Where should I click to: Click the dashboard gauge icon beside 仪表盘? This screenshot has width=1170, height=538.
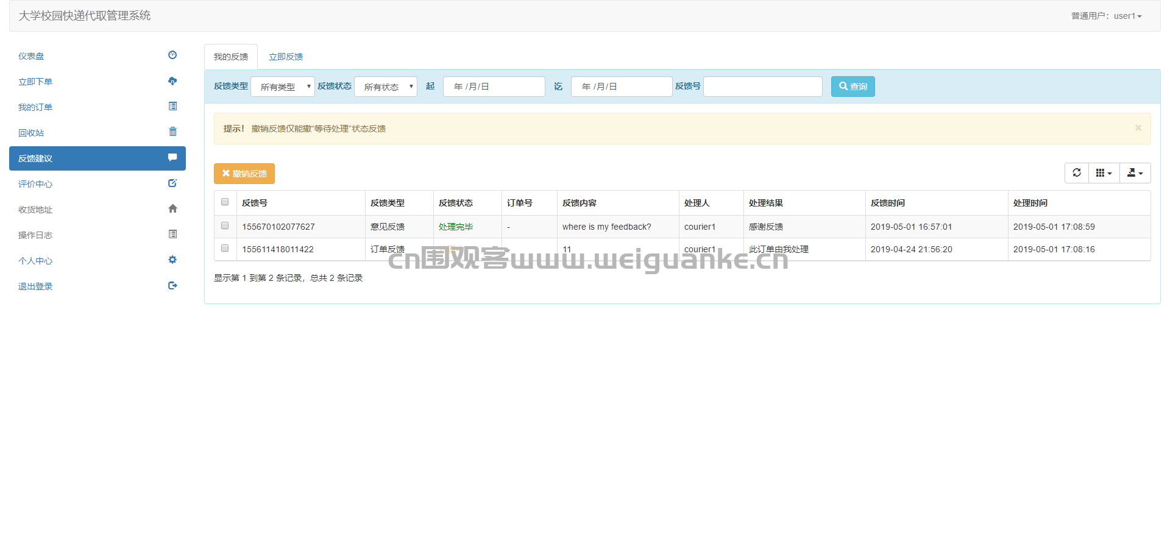pos(172,55)
